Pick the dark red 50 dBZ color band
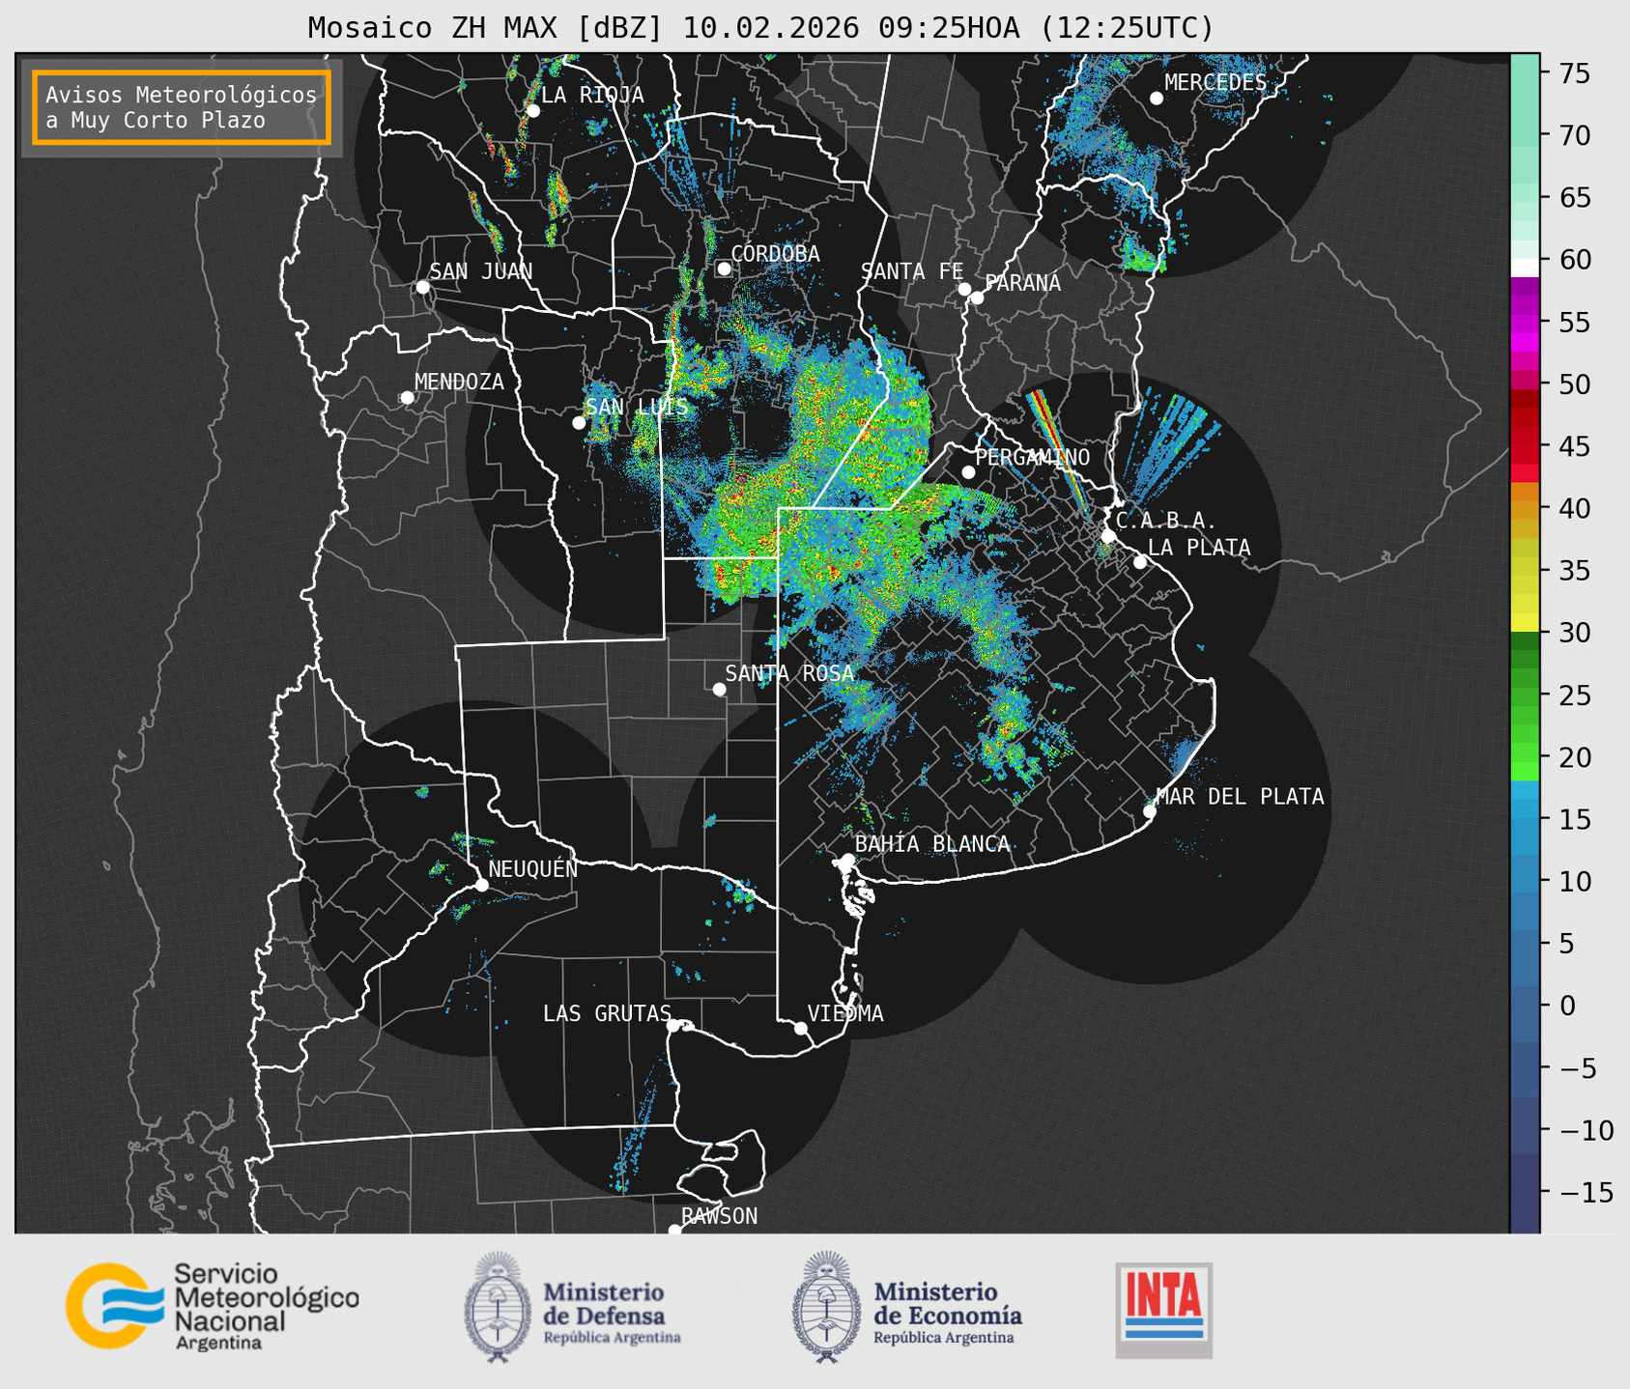Viewport: 1630px width, 1389px height. (x=1525, y=396)
